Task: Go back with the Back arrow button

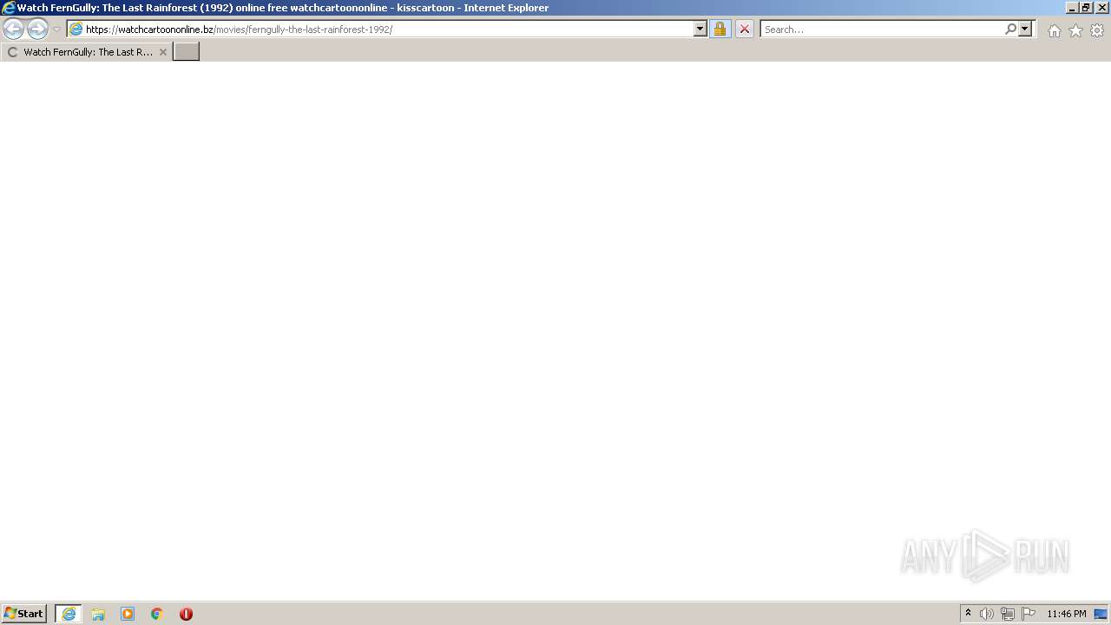Action: click(14, 30)
